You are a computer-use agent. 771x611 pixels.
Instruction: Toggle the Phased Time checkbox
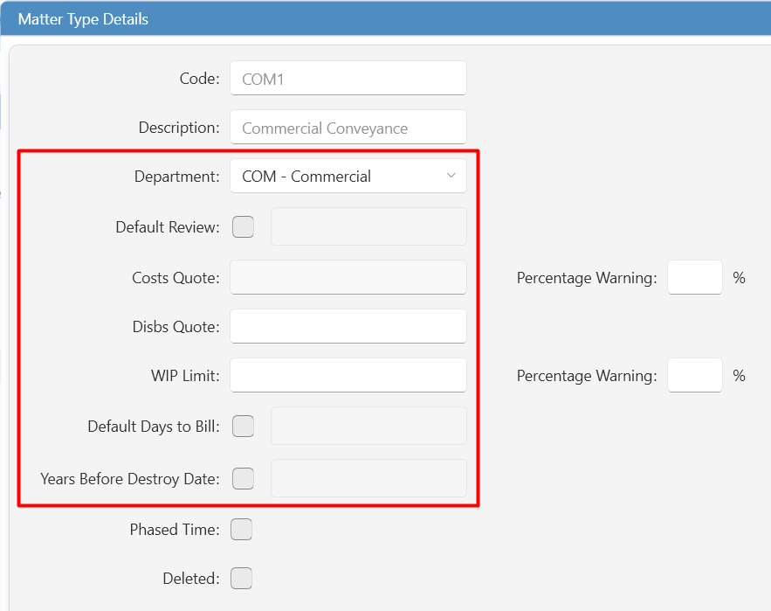(242, 529)
